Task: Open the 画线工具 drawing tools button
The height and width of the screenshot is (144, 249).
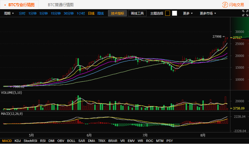Action: click(137, 13)
